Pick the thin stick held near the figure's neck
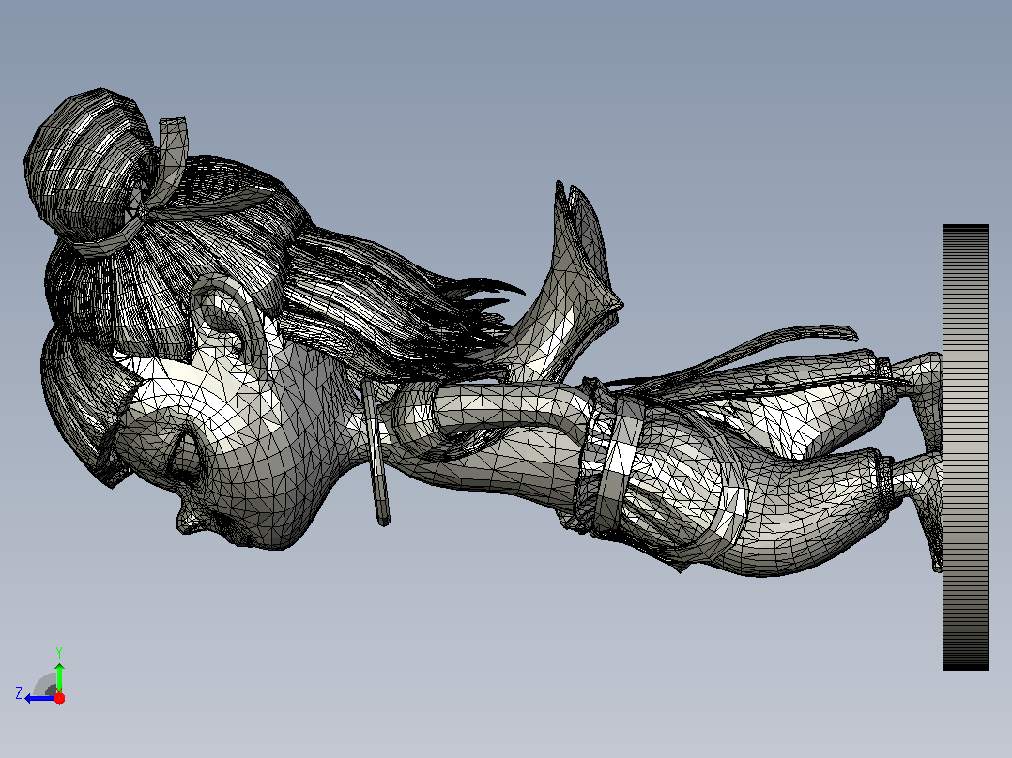This screenshot has width=1012, height=758. [376, 451]
